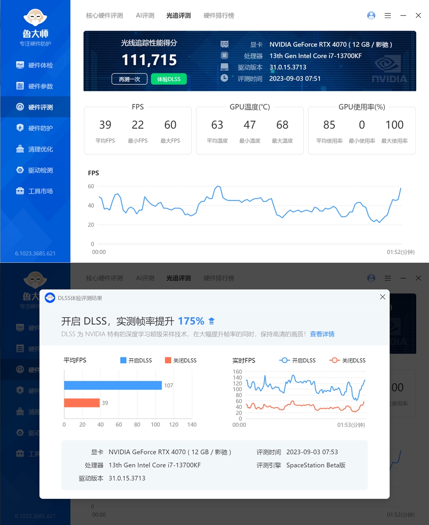Click the NVIDIA GeForce RTX 4070 text in the banner
Screen dimensions: 429x525
(331, 45)
